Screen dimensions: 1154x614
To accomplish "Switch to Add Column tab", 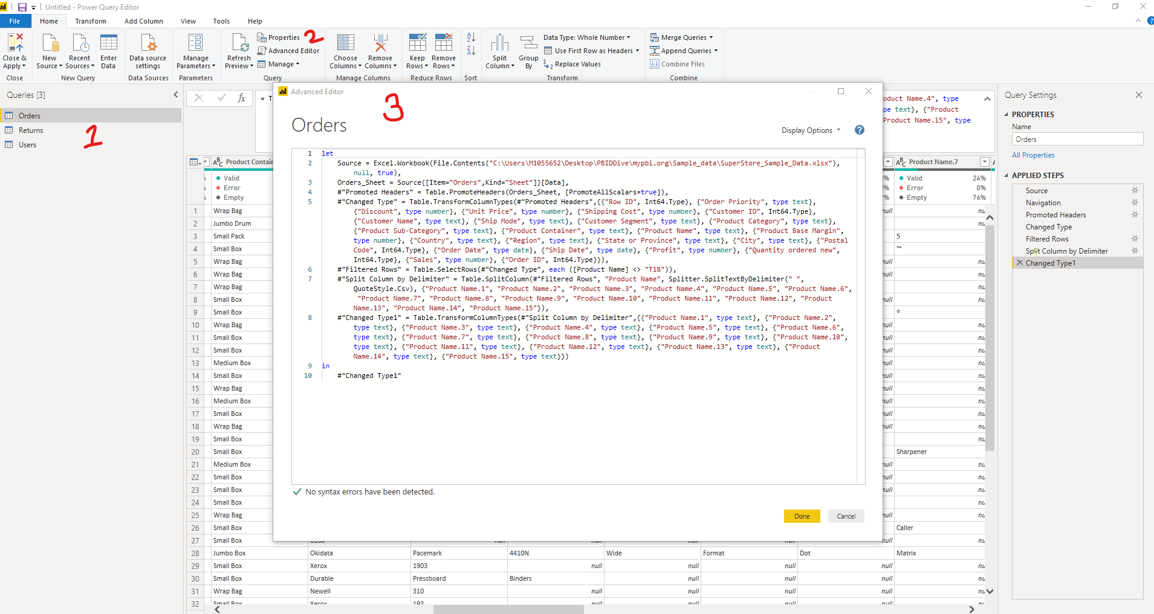I will [144, 21].
